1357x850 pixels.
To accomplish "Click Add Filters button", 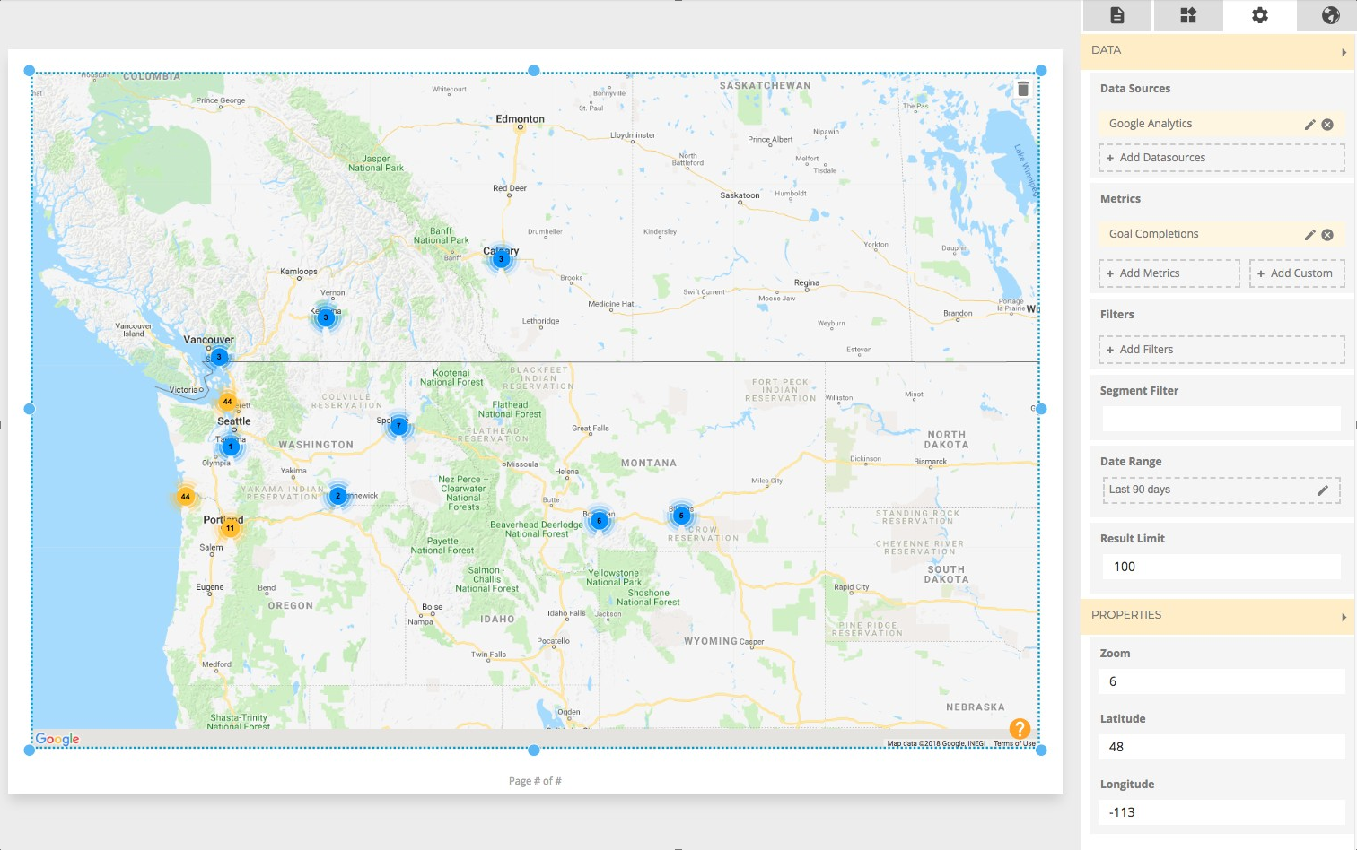I will (x=1221, y=350).
